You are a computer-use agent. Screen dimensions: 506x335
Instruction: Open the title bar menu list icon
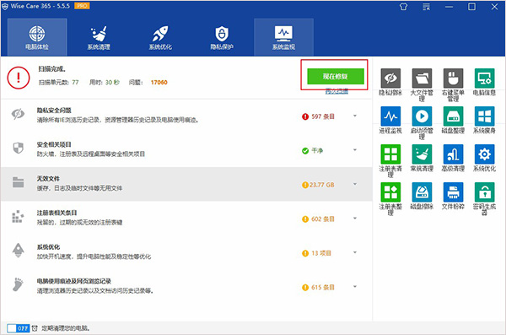[426, 7]
